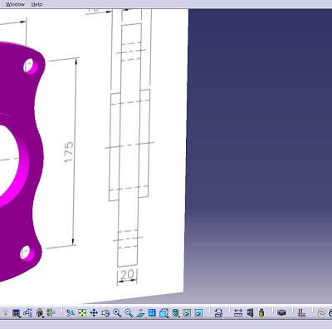Activate Fly Mode airplane icon
Screen dimensions: 332x329
point(71,313)
